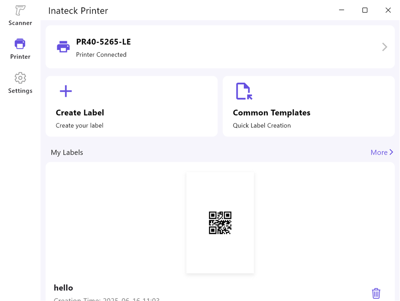
Task: Click the purple connected printer icon
Action: click(63, 47)
